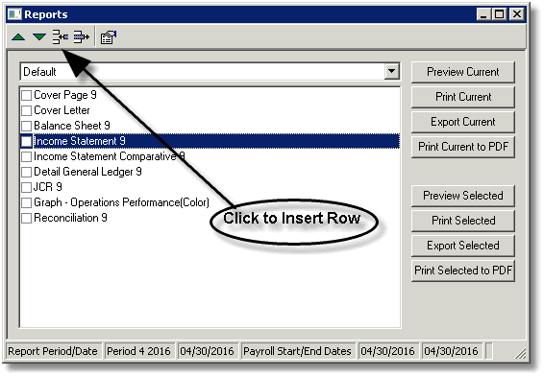The height and width of the screenshot is (377, 544).
Task: Click the Preview Current button
Action: point(463,72)
